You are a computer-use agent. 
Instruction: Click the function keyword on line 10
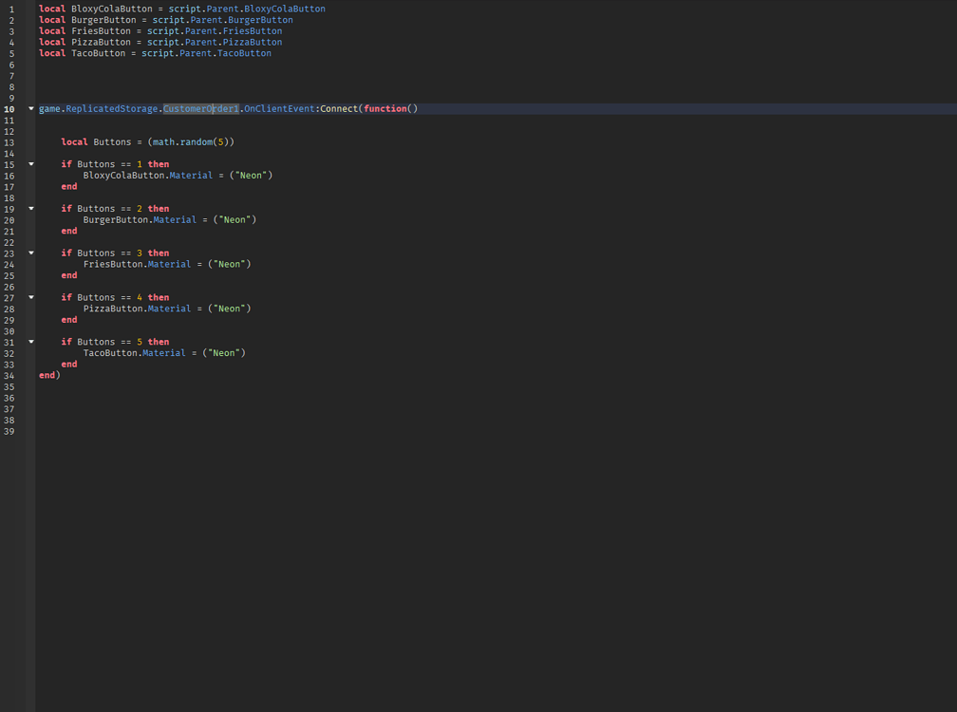pyautogui.click(x=385, y=108)
